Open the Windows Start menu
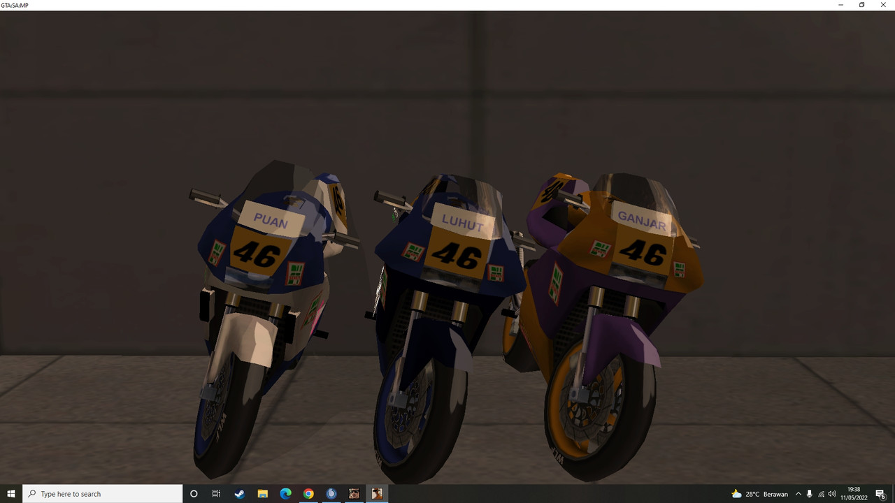The image size is (895, 503). click(11, 494)
